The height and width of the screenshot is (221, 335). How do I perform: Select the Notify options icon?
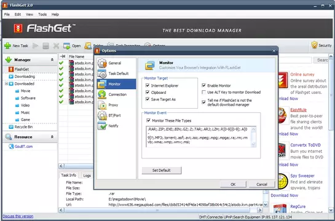[102, 126]
